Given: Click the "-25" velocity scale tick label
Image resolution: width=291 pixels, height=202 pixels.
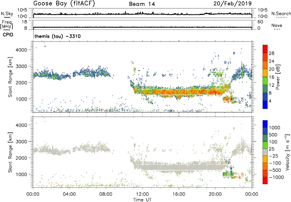Looking at the screenshot, I should coord(274,156).
